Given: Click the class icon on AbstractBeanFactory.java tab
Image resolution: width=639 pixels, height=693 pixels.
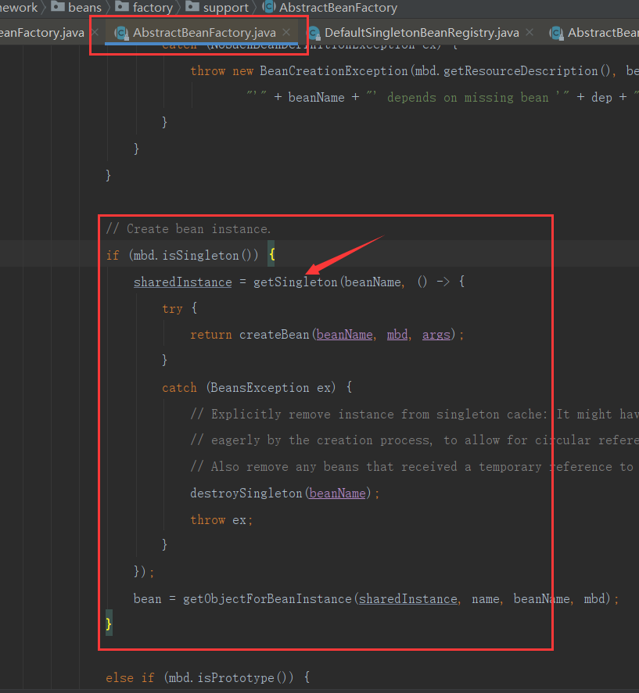Looking at the screenshot, I should click(x=122, y=33).
